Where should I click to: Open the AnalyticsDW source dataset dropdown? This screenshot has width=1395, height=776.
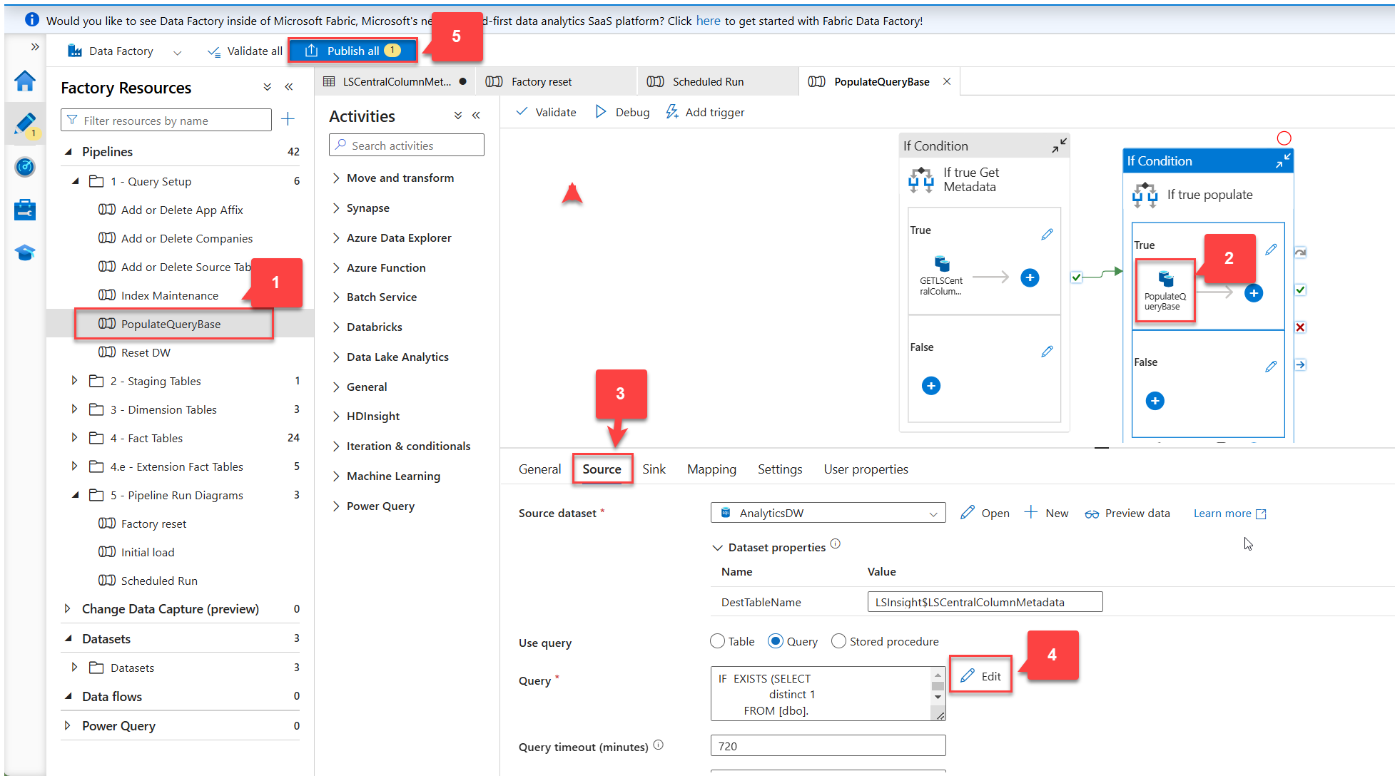[828, 513]
